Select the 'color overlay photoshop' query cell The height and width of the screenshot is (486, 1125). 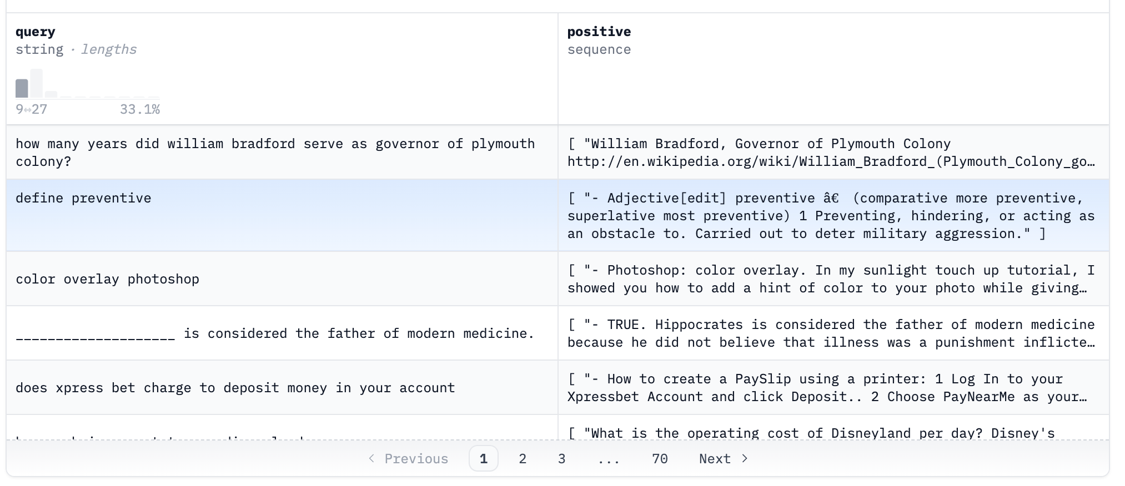point(107,279)
